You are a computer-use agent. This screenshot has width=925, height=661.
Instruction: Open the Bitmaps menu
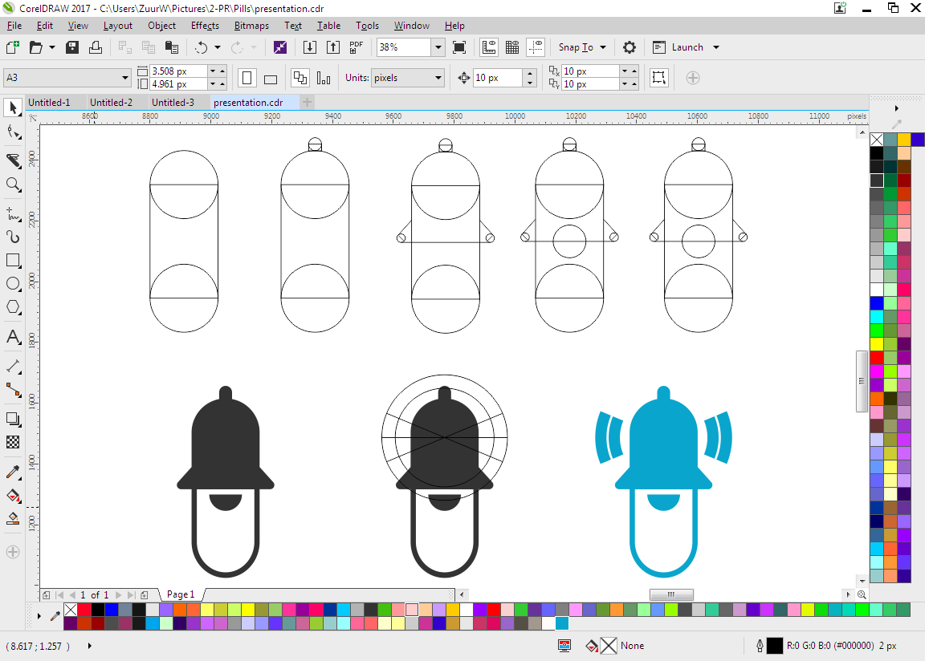click(251, 26)
